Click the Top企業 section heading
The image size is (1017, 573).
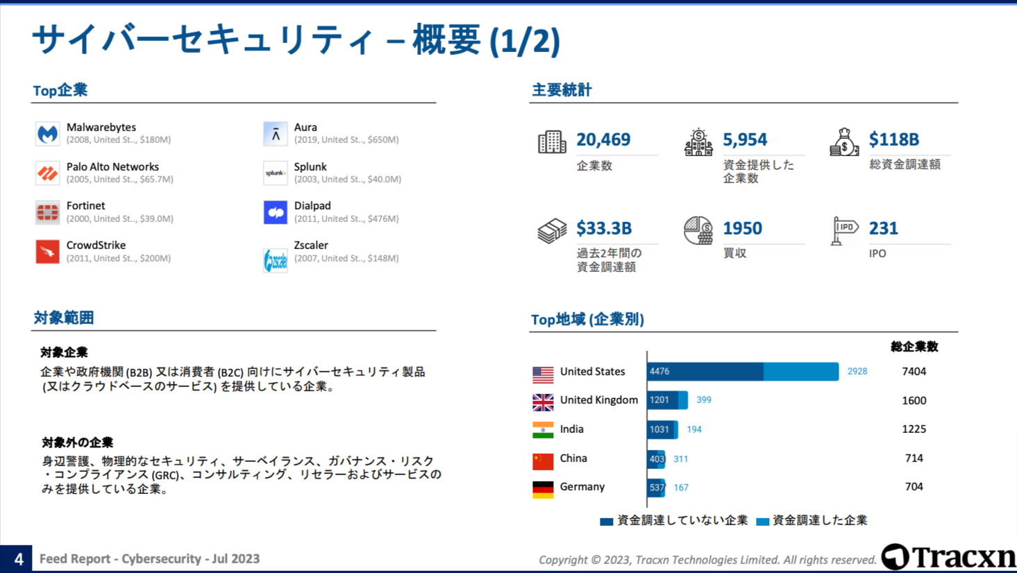(60, 90)
